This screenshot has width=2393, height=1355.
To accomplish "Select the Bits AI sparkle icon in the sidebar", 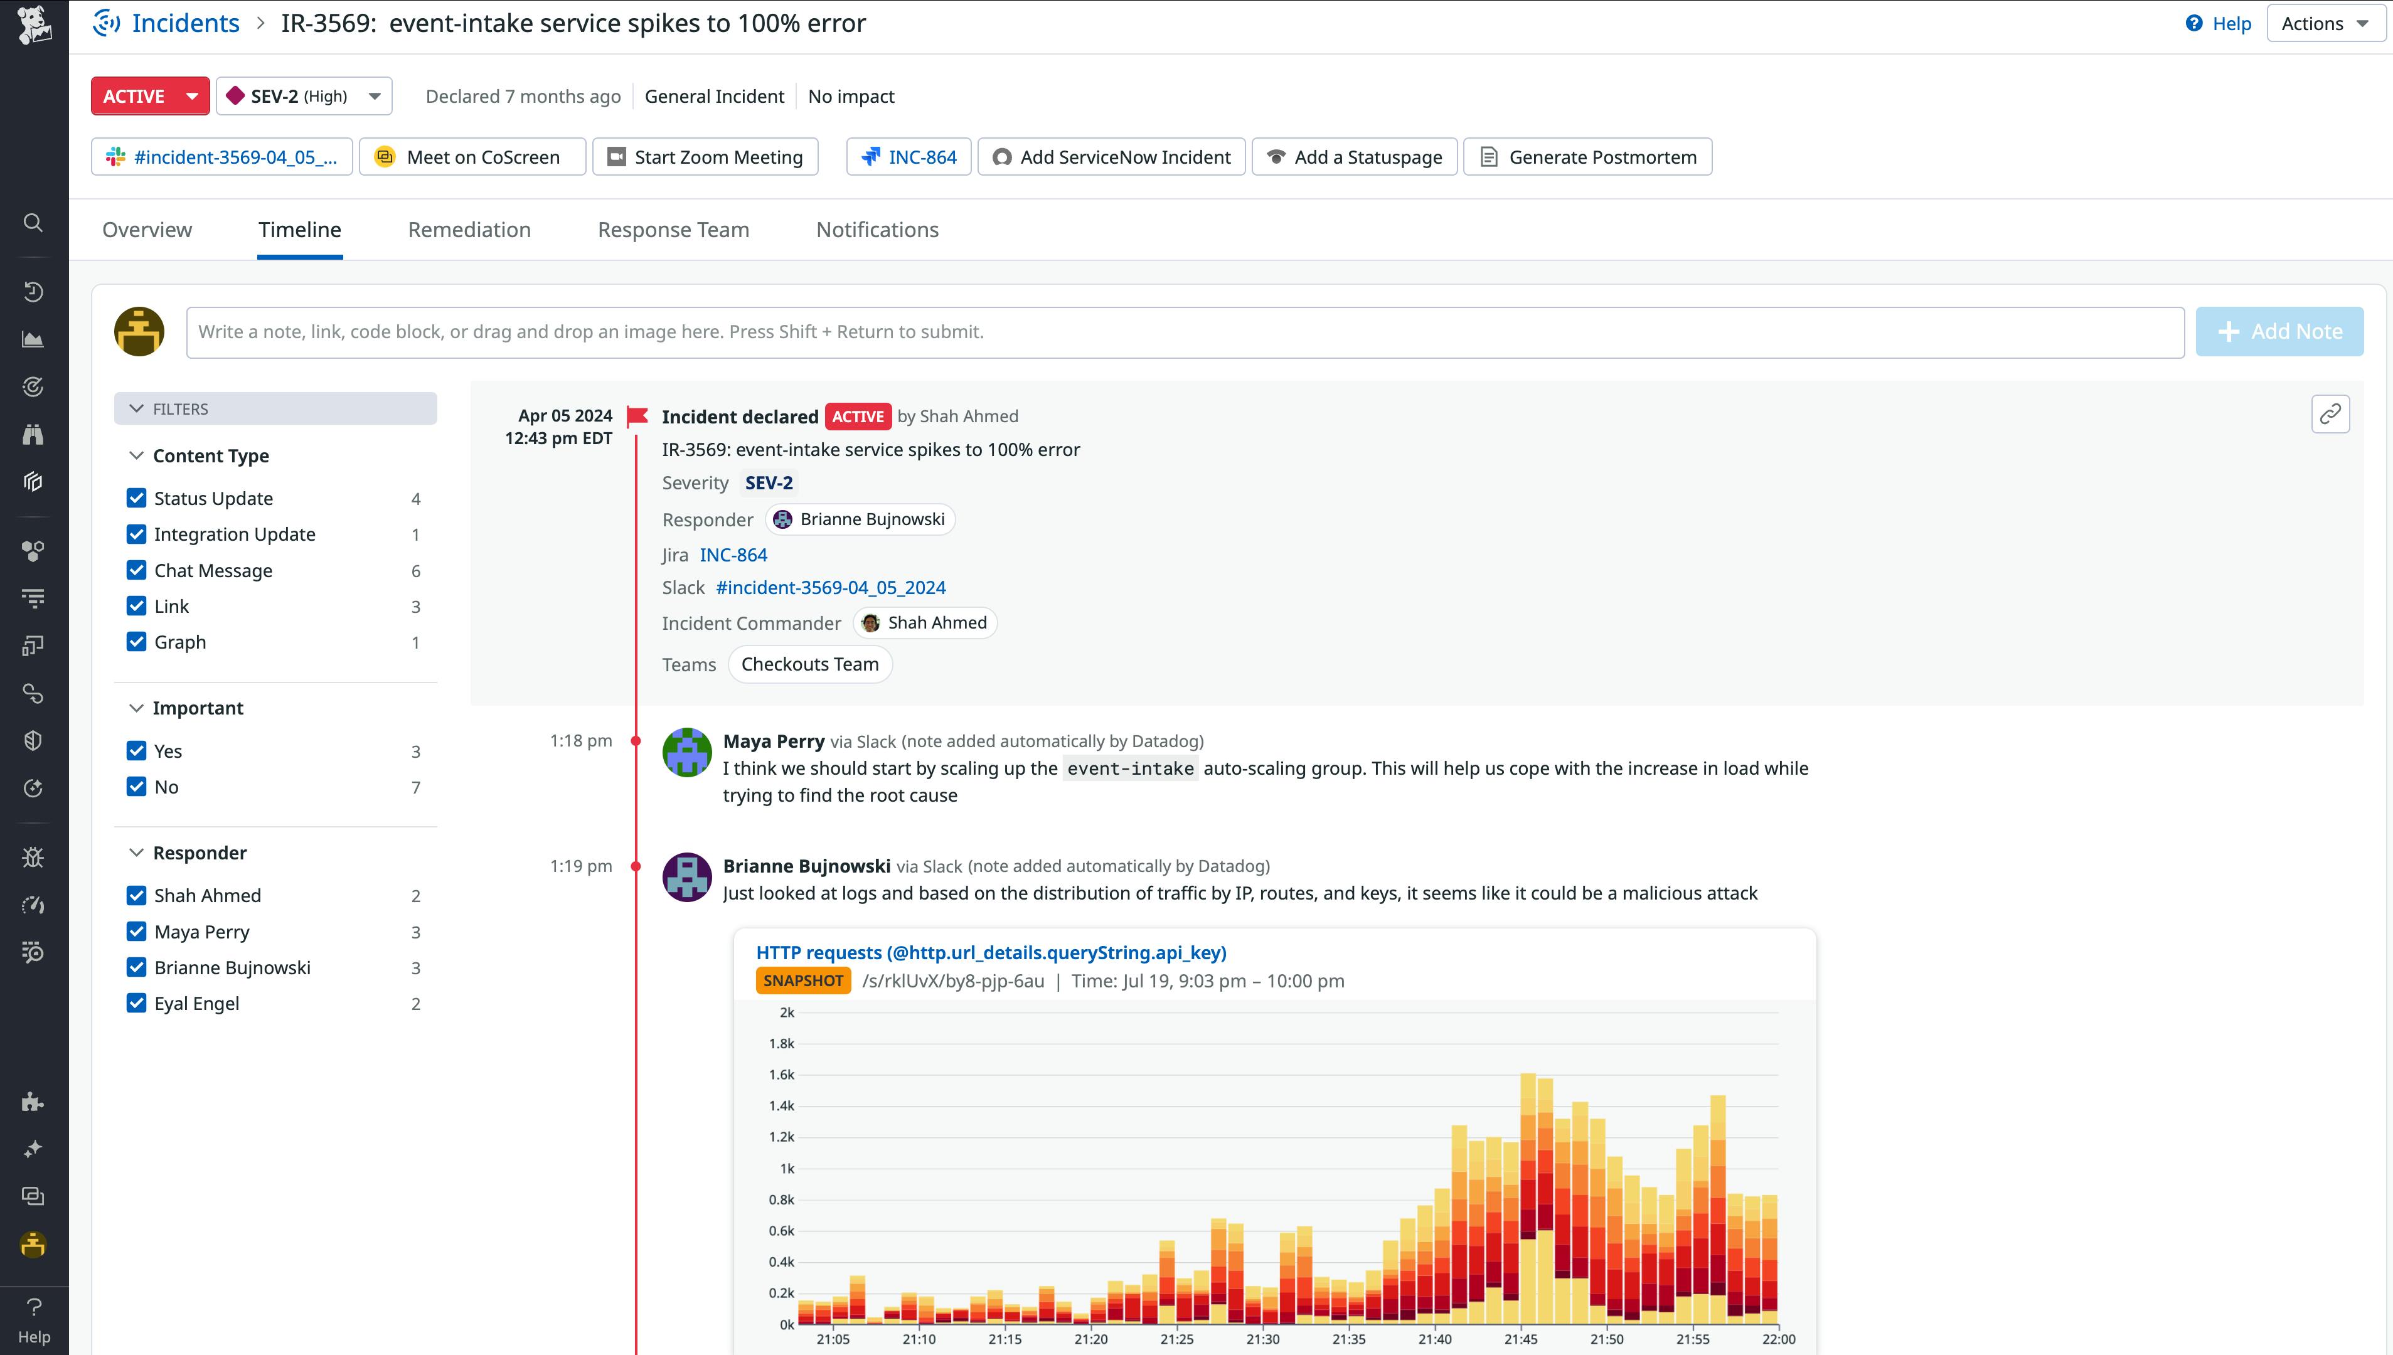I will 33,1149.
